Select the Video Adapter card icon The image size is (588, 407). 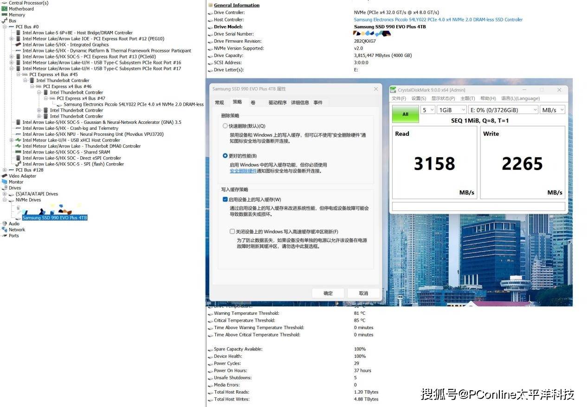[5, 176]
